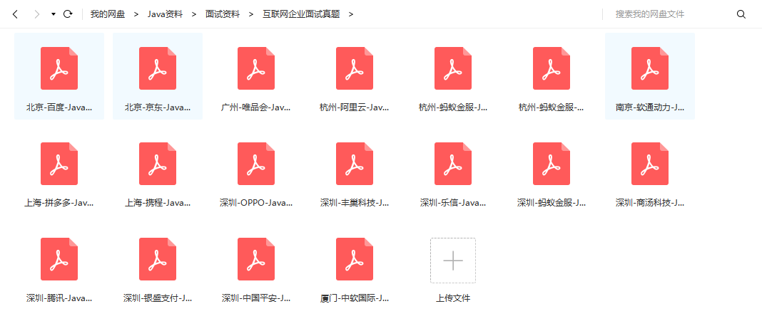This screenshot has height=331, width=762.
Task: Go back to the previous folder
Action: click(x=15, y=14)
